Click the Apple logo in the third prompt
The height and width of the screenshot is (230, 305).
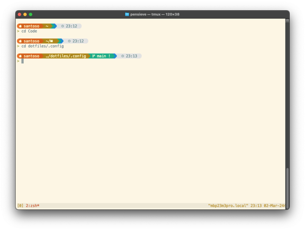20,56
